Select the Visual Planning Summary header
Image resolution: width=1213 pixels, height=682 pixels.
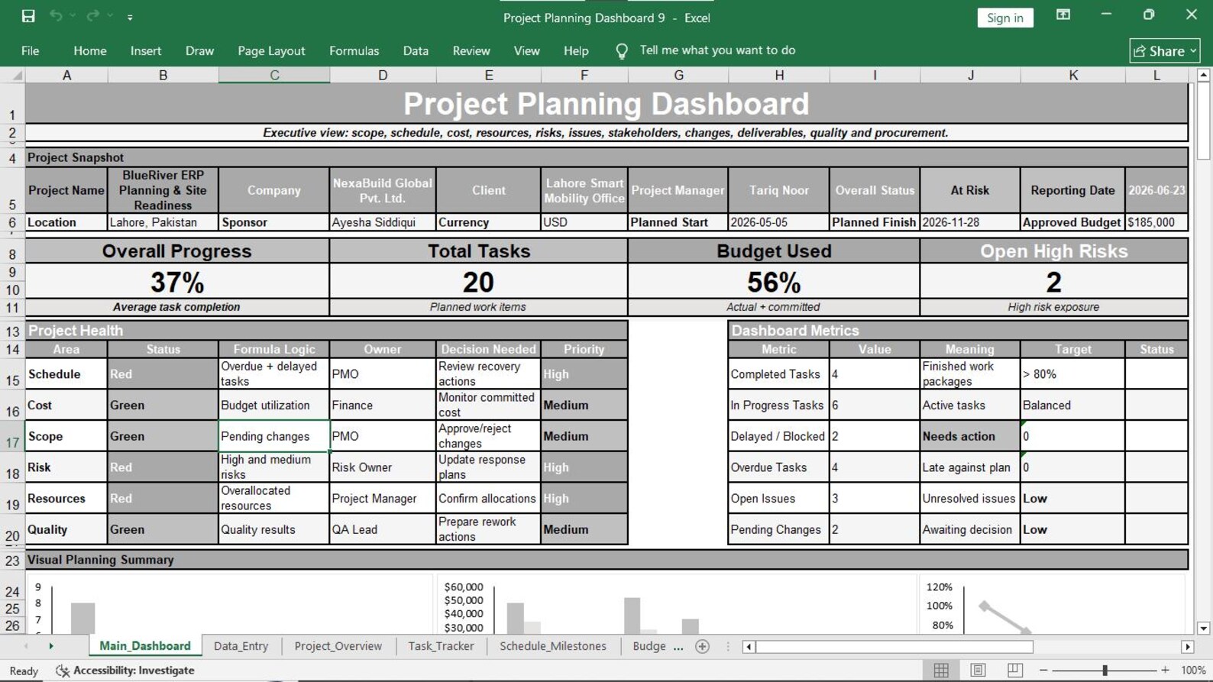coord(606,560)
